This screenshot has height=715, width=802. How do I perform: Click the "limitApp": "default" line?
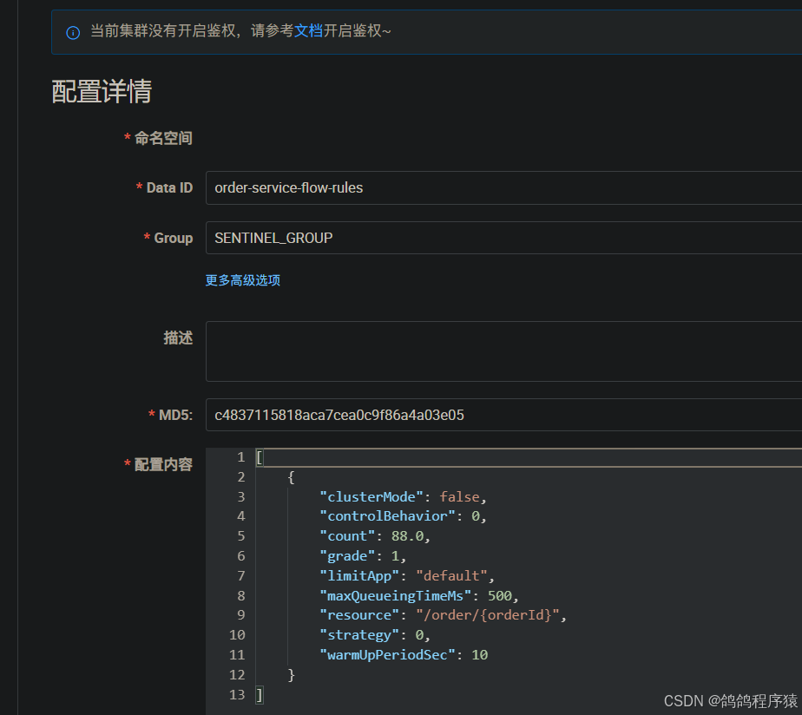point(407,576)
